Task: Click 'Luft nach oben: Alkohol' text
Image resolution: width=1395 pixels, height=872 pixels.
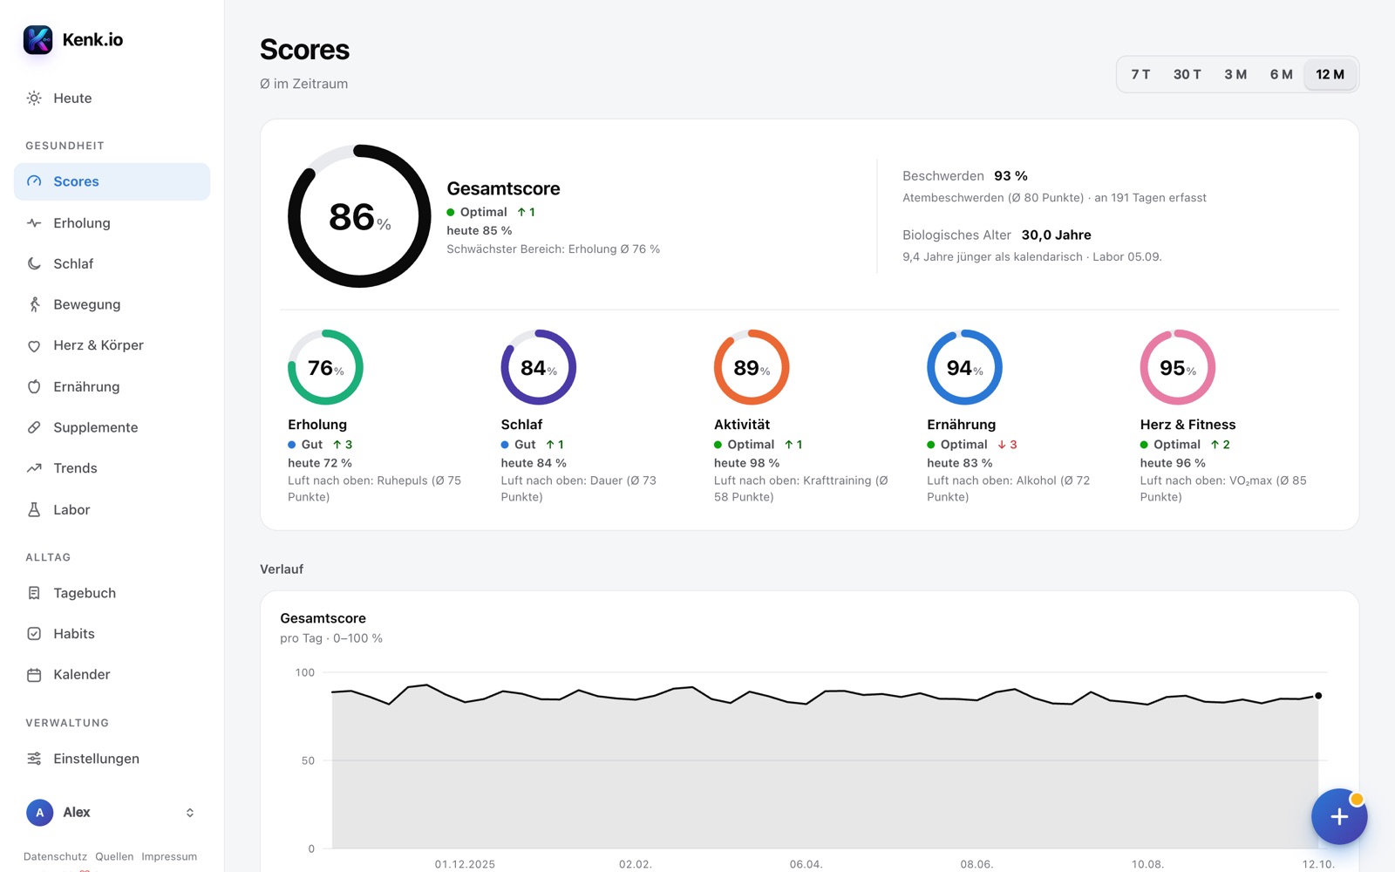Action: 991,480
